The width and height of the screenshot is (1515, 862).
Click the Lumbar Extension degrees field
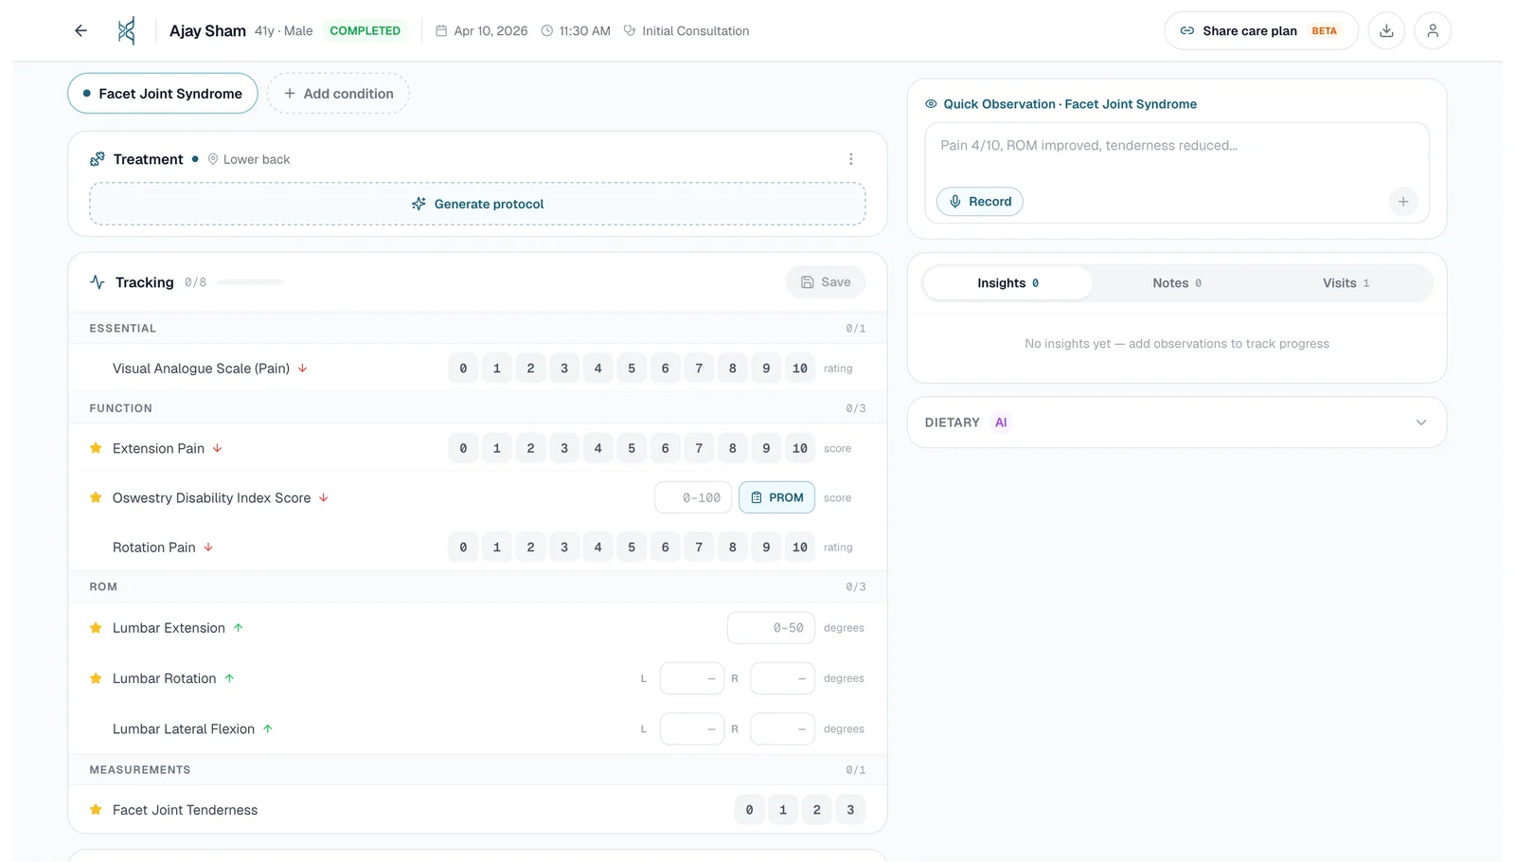771,628
